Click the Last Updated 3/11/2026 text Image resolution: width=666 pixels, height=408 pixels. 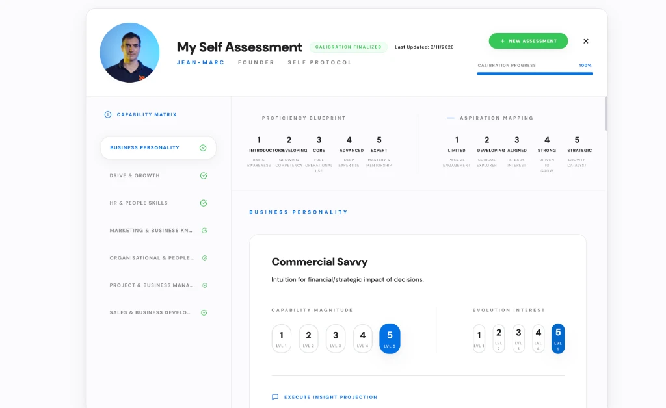[424, 47]
